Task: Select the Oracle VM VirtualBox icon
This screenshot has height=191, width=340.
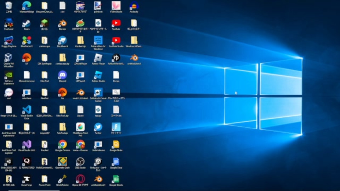Action: pos(8,58)
